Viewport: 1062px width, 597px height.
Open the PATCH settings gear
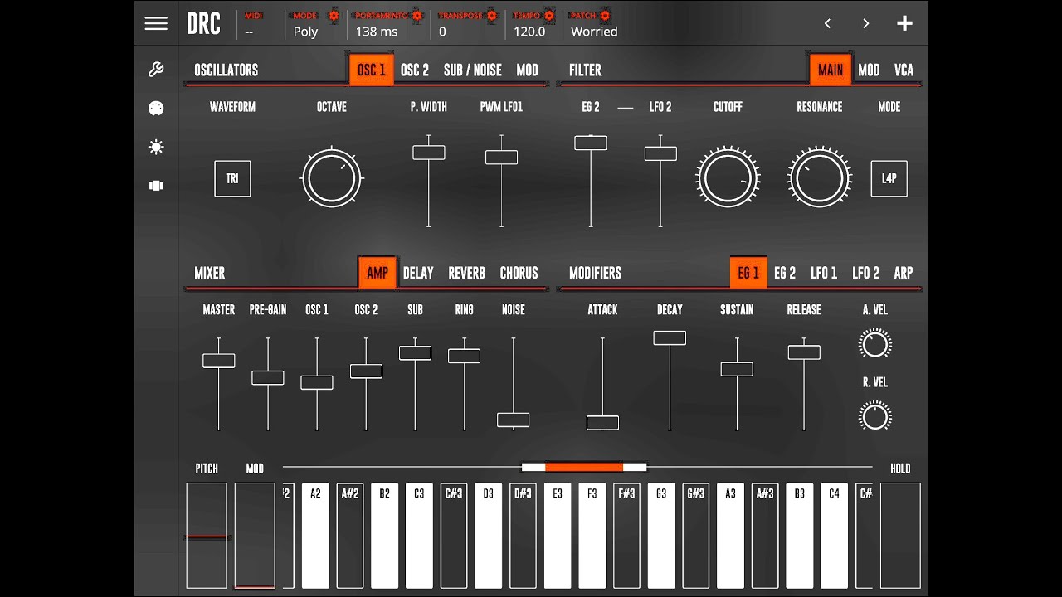[x=605, y=15]
